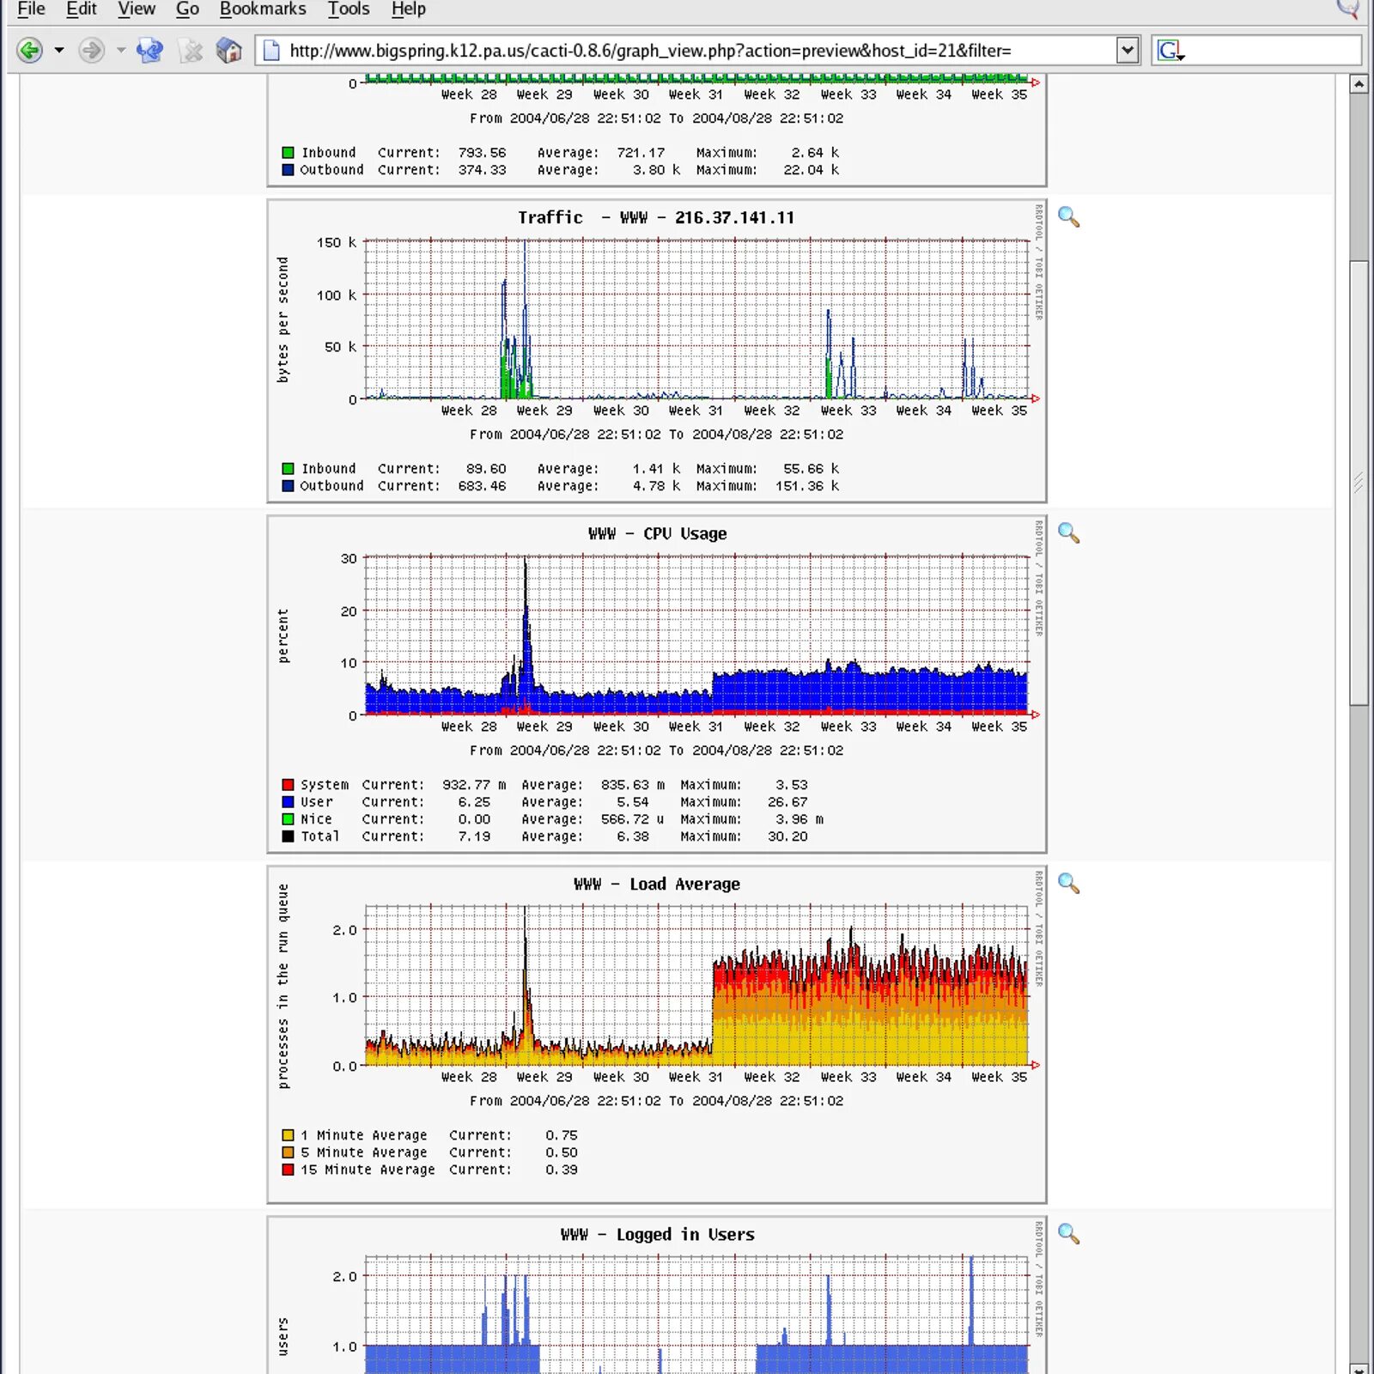Open the Bookmarks menu
Screen dimensions: 1374x1374
coord(263,9)
